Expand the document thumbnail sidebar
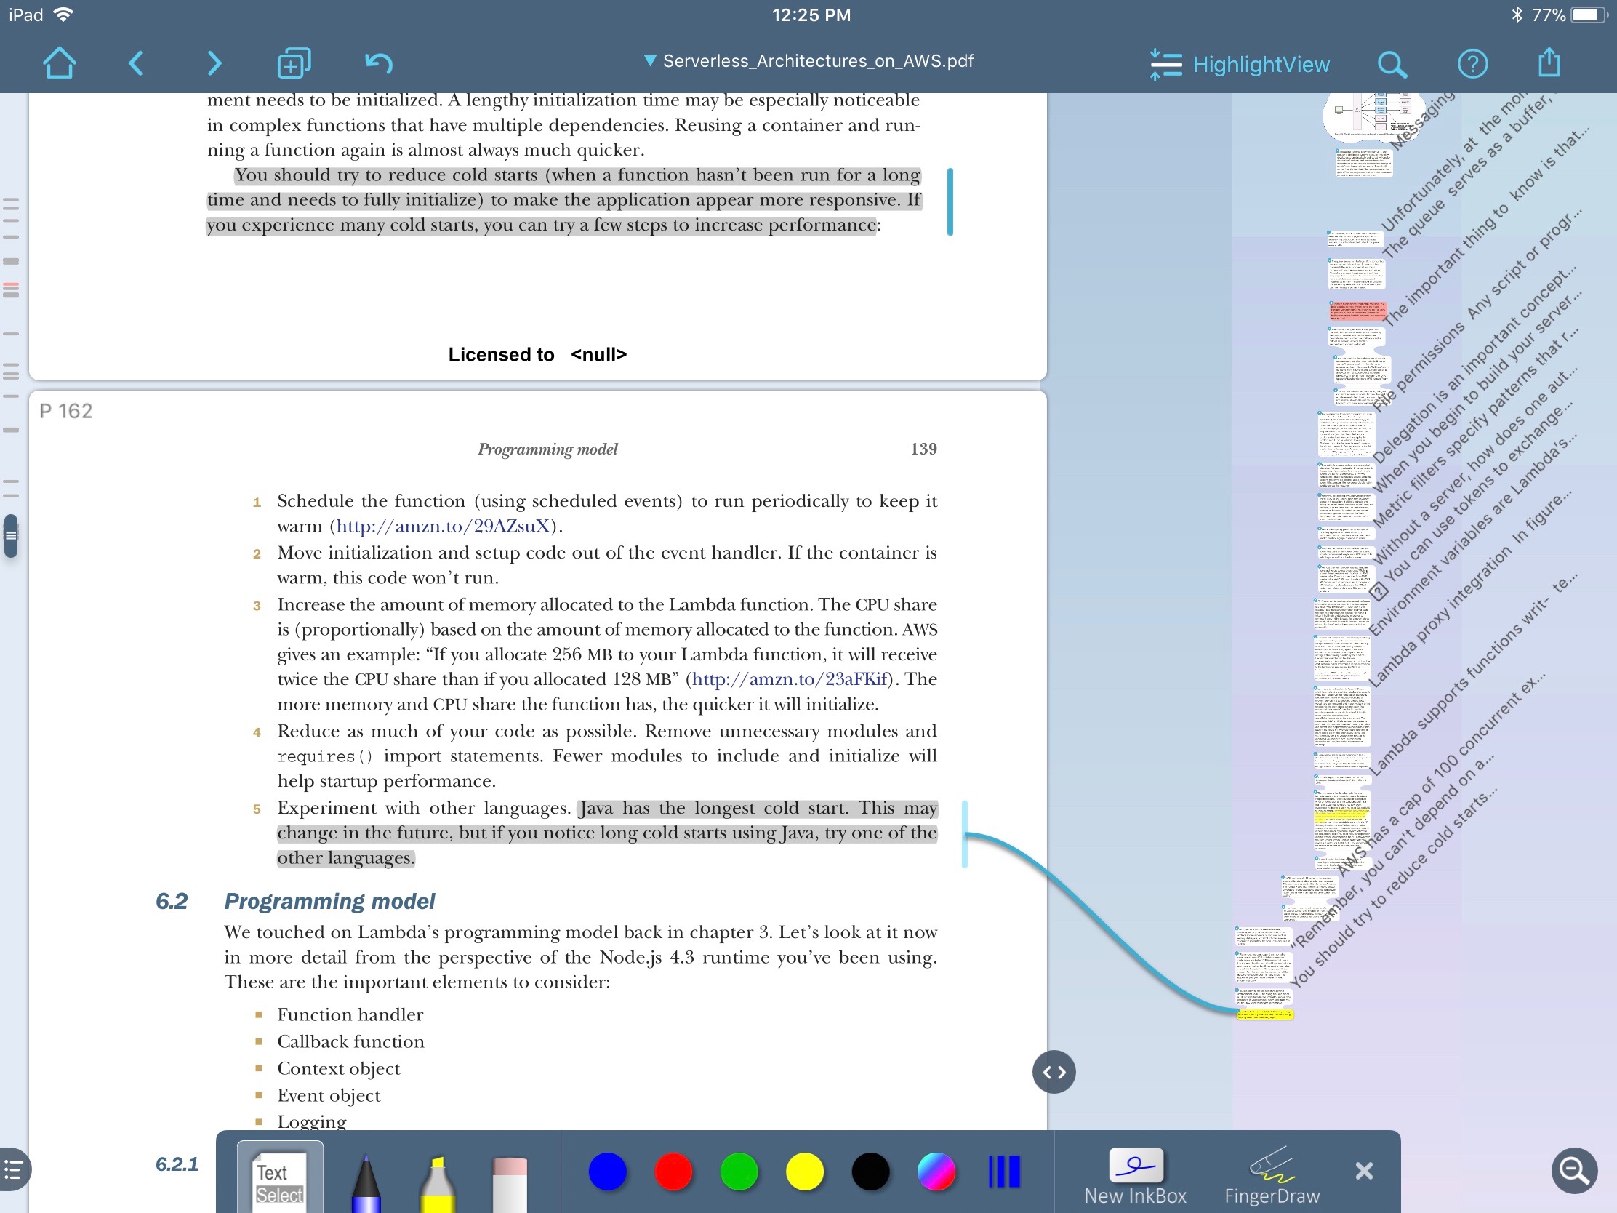1617x1213 pixels. 1054,1070
